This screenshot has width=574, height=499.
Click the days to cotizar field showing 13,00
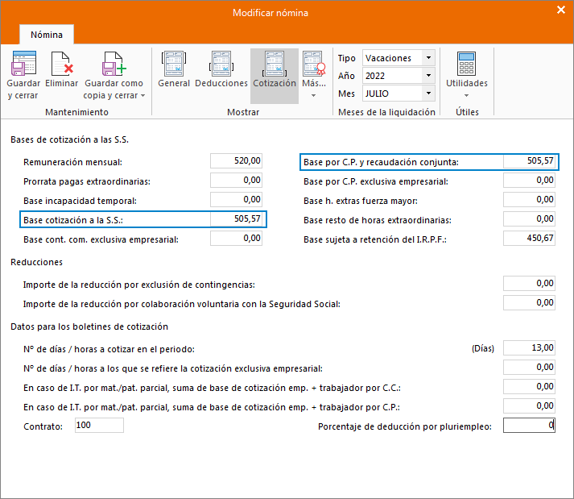click(x=529, y=348)
